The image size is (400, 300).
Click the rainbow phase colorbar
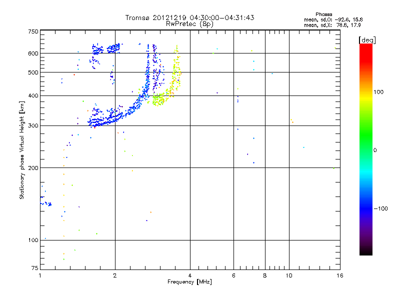[366, 149]
